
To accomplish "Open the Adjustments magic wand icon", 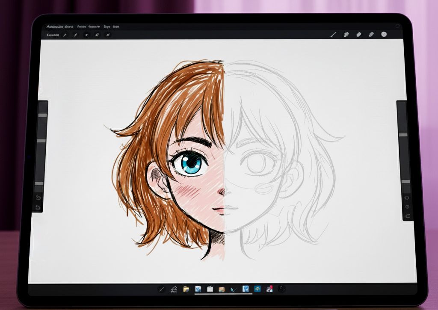I will coord(76,35).
